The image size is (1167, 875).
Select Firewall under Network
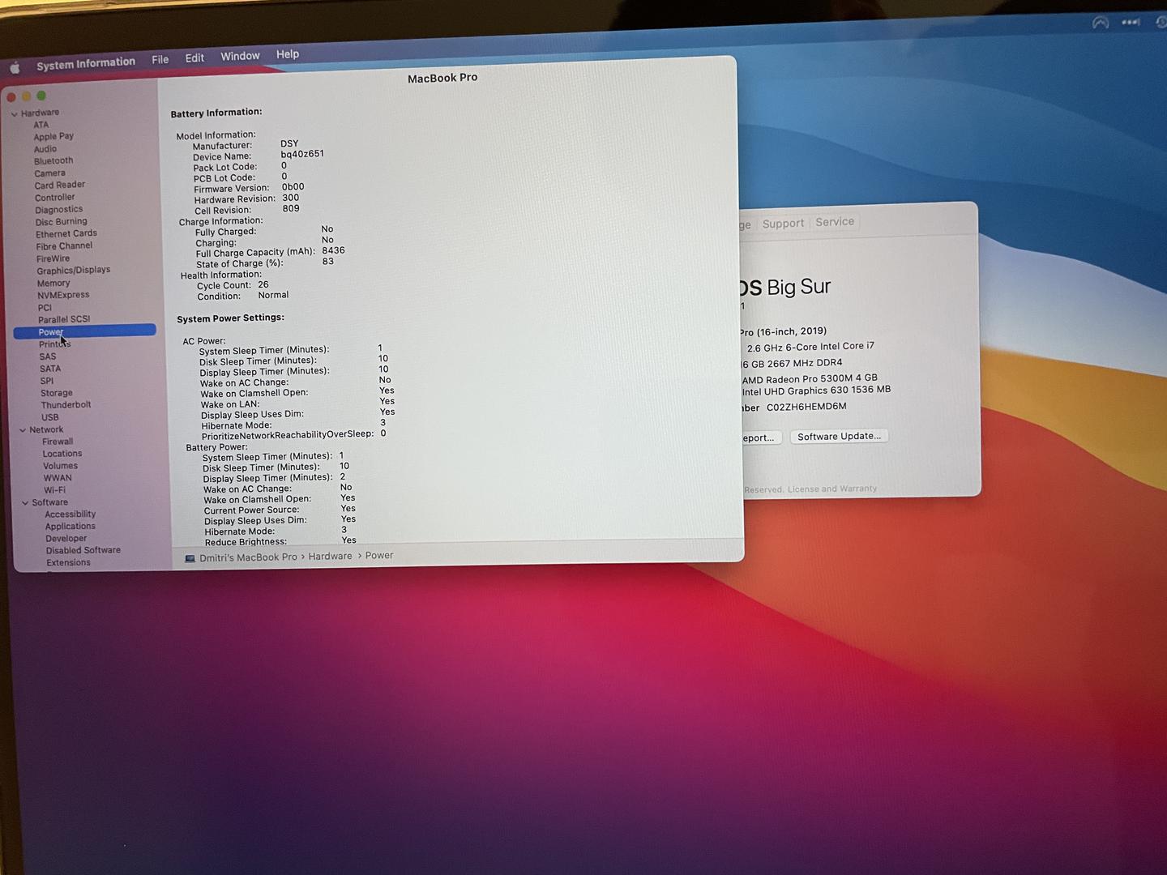pos(58,442)
